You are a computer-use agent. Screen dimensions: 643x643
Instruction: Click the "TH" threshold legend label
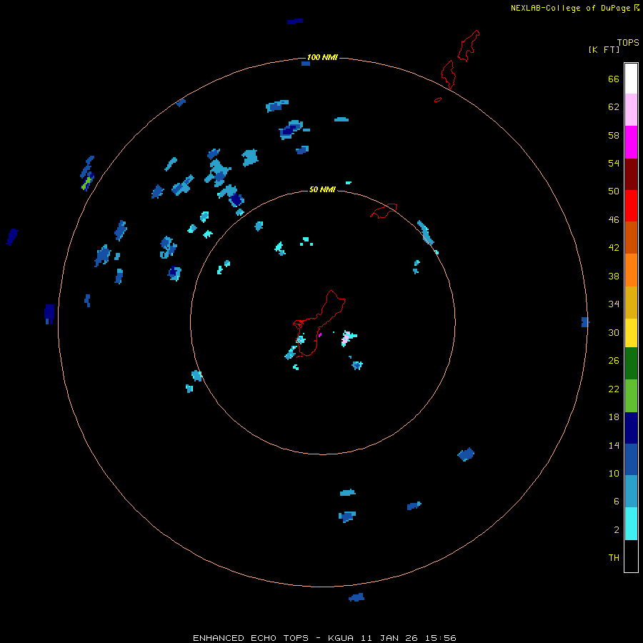[614, 558]
